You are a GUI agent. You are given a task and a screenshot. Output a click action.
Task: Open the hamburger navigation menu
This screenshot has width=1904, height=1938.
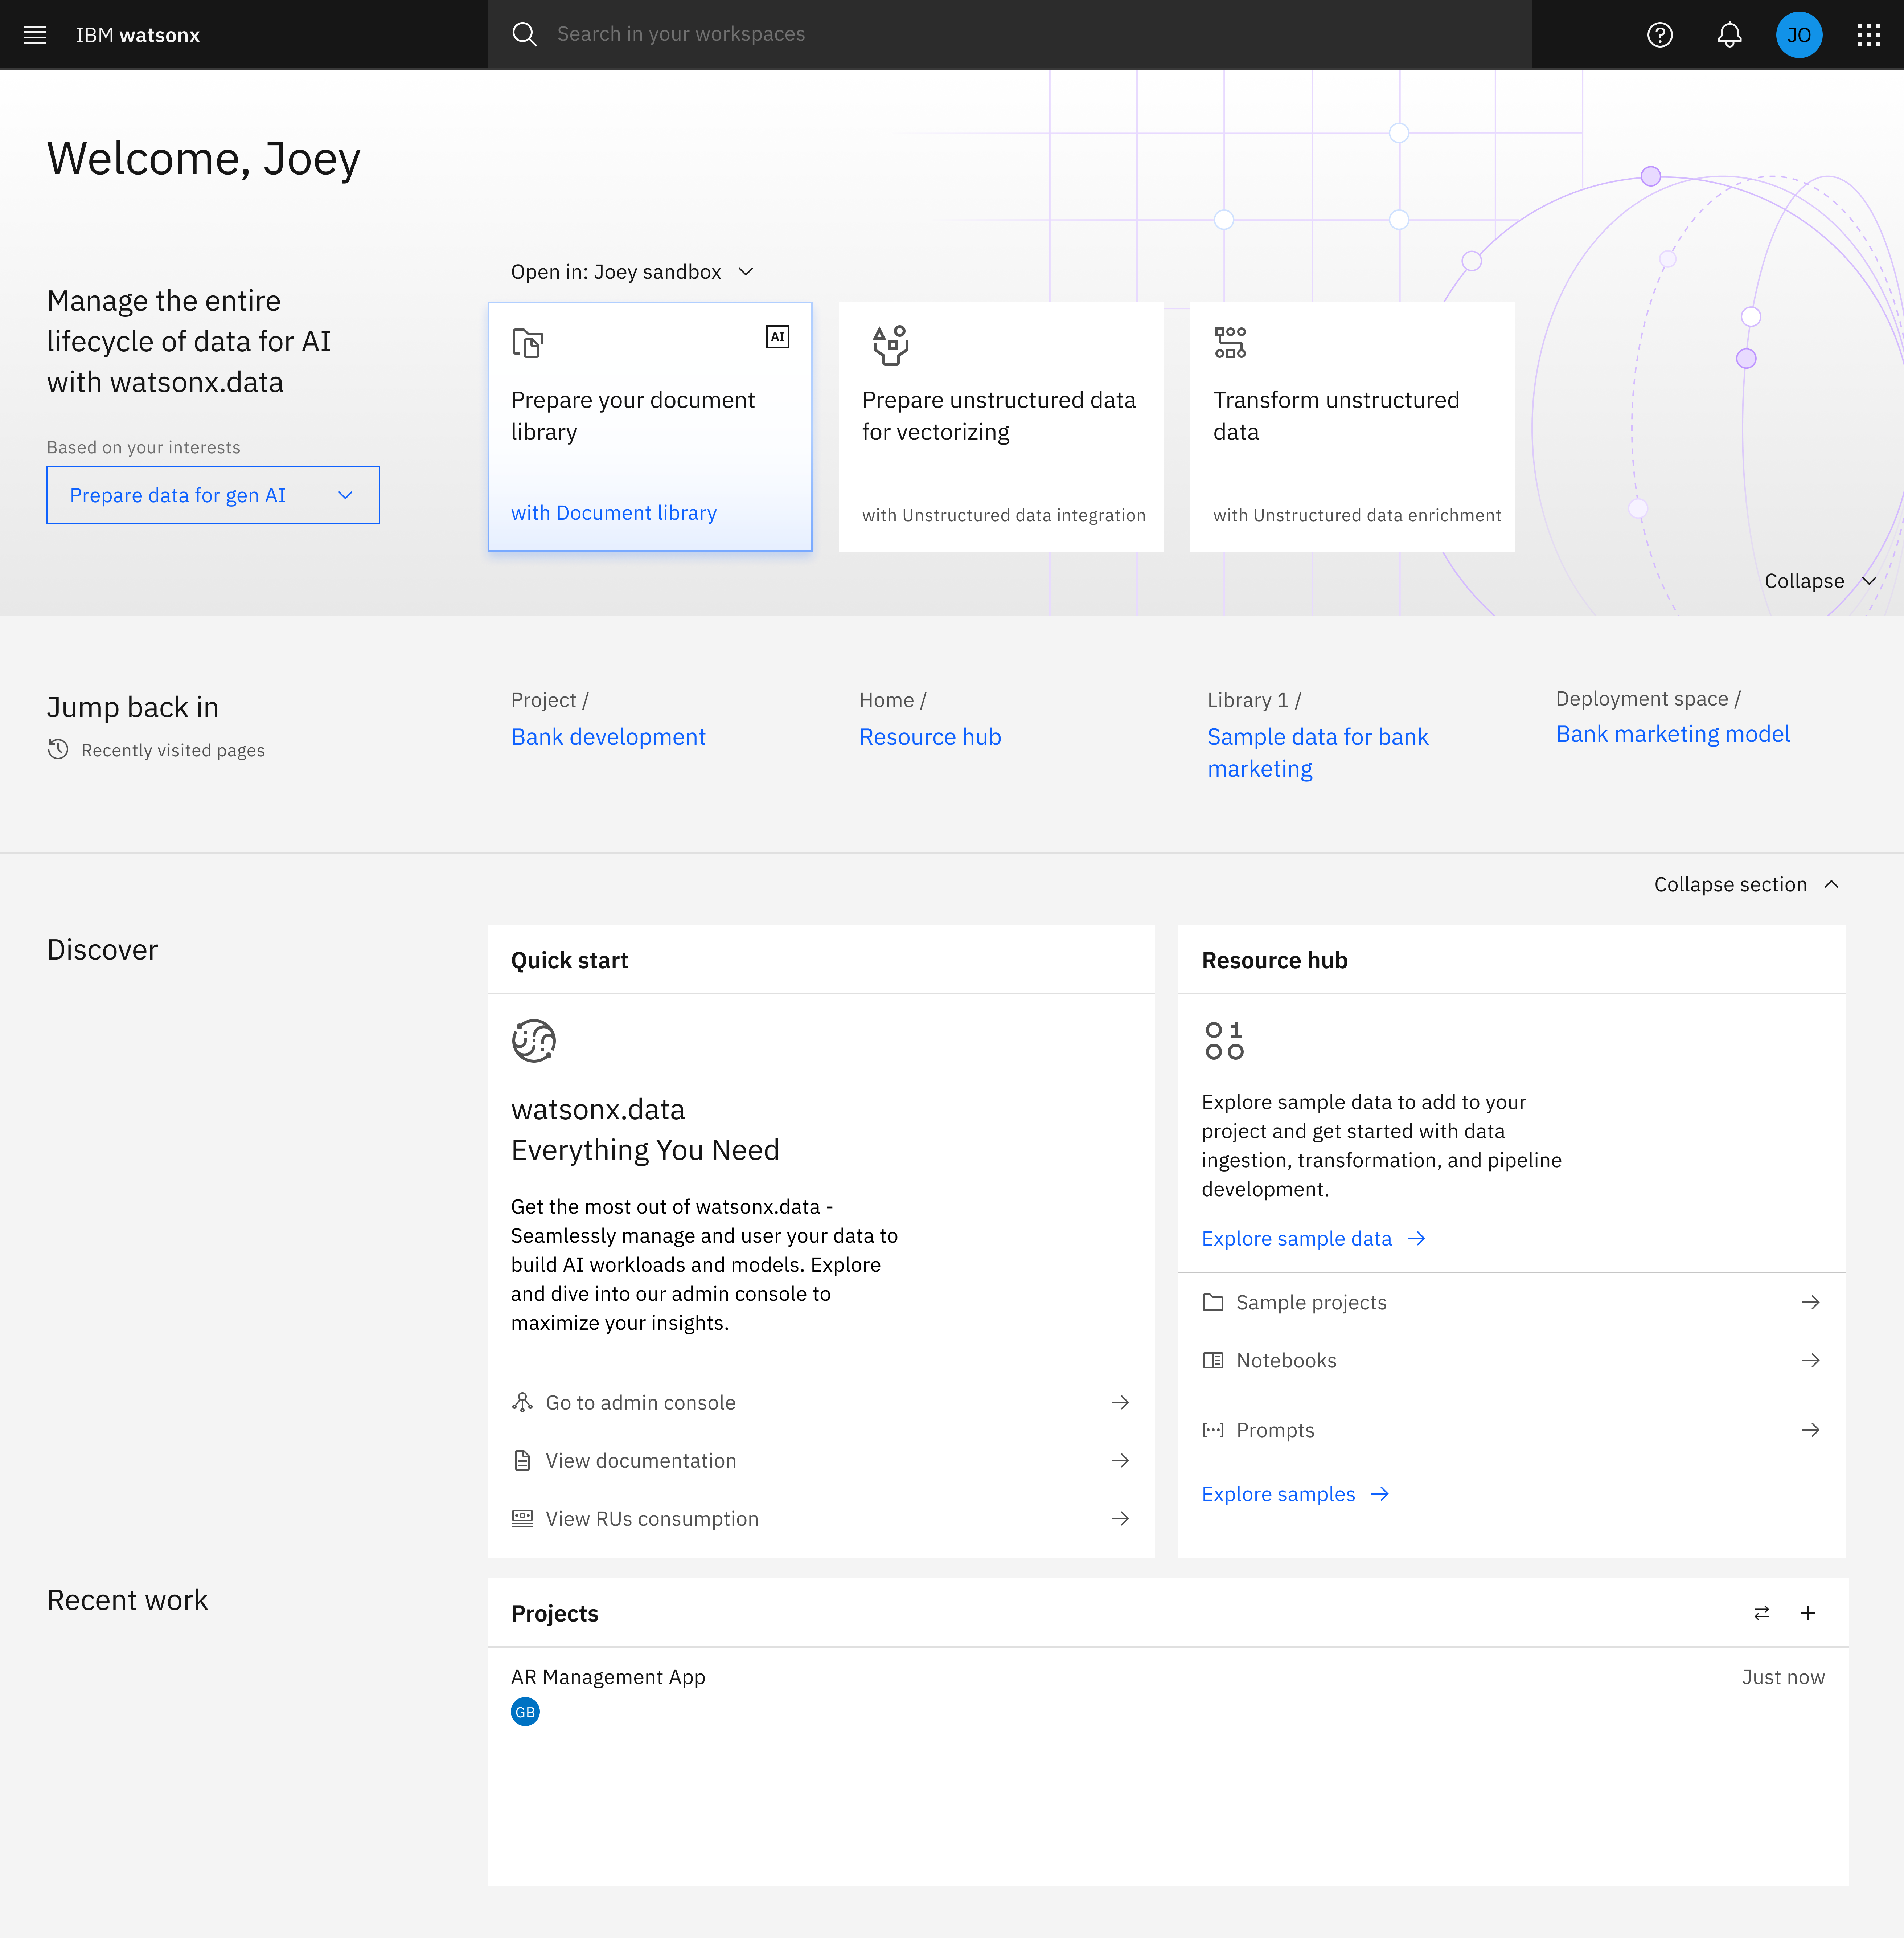tap(35, 35)
